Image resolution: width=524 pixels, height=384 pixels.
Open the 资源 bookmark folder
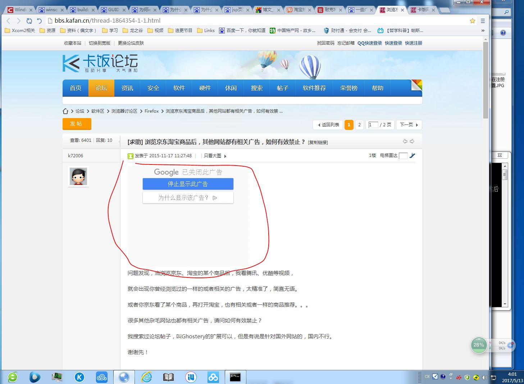[47, 31]
